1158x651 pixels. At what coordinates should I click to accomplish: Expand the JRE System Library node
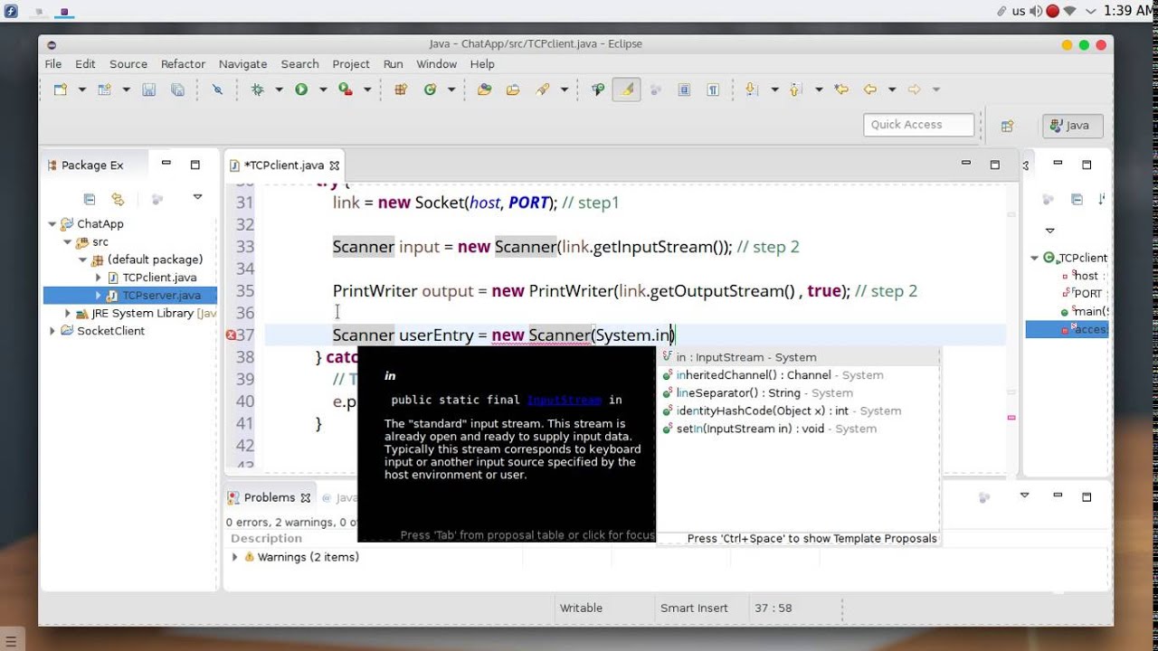click(68, 314)
